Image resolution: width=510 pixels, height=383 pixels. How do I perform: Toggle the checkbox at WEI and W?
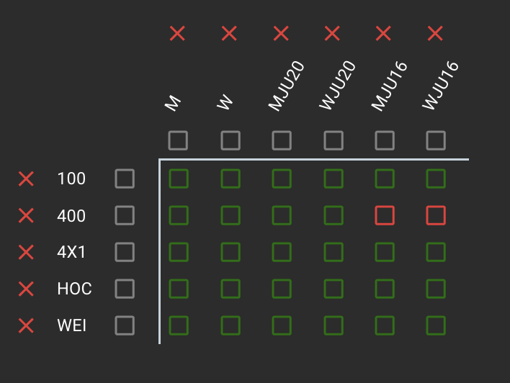[x=231, y=325]
